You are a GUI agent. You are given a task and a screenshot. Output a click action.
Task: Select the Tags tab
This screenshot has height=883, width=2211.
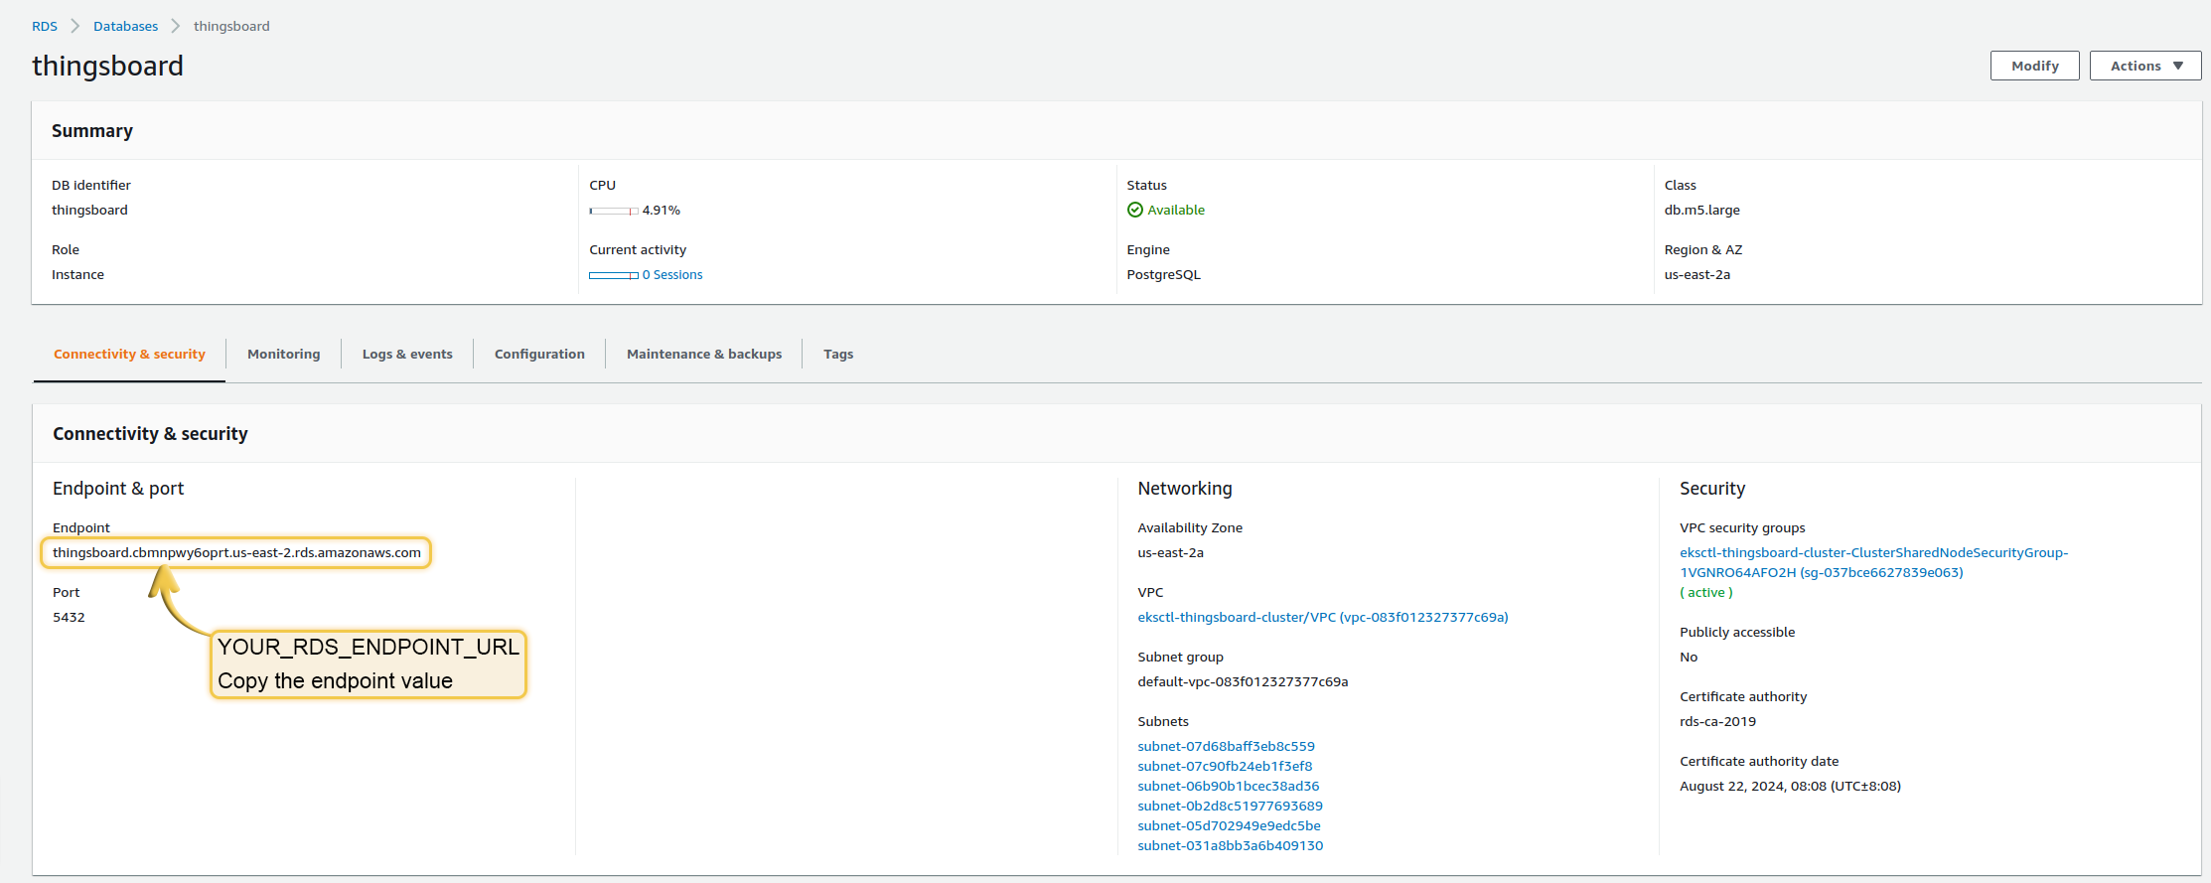[x=838, y=354]
